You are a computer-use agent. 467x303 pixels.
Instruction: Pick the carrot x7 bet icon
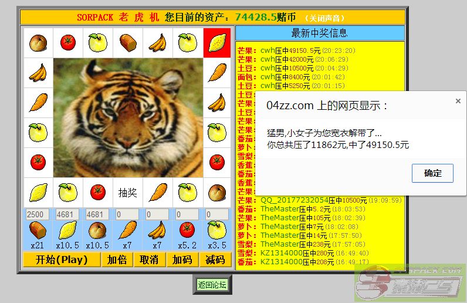(127, 230)
